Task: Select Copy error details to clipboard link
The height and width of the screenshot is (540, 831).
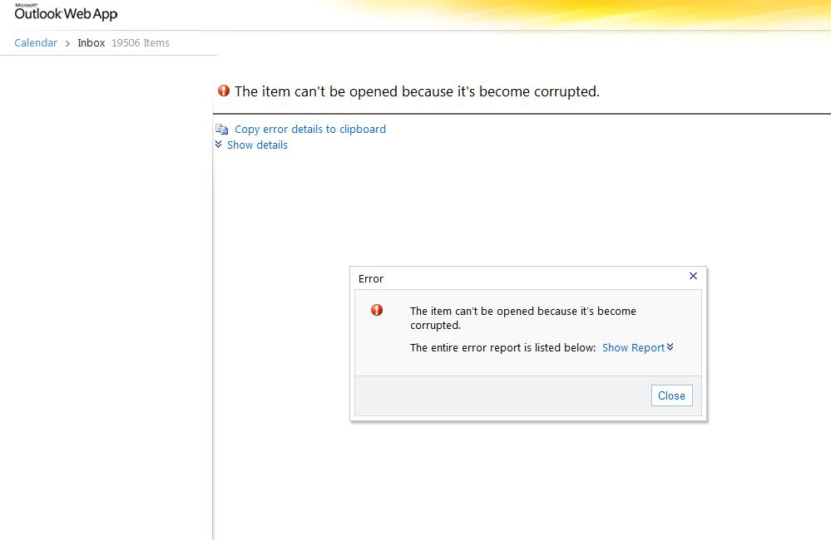Action: point(310,129)
